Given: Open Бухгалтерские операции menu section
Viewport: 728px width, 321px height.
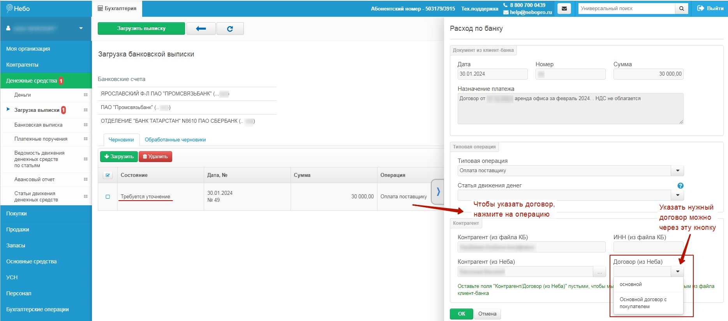Looking at the screenshot, I should click(46, 309).
